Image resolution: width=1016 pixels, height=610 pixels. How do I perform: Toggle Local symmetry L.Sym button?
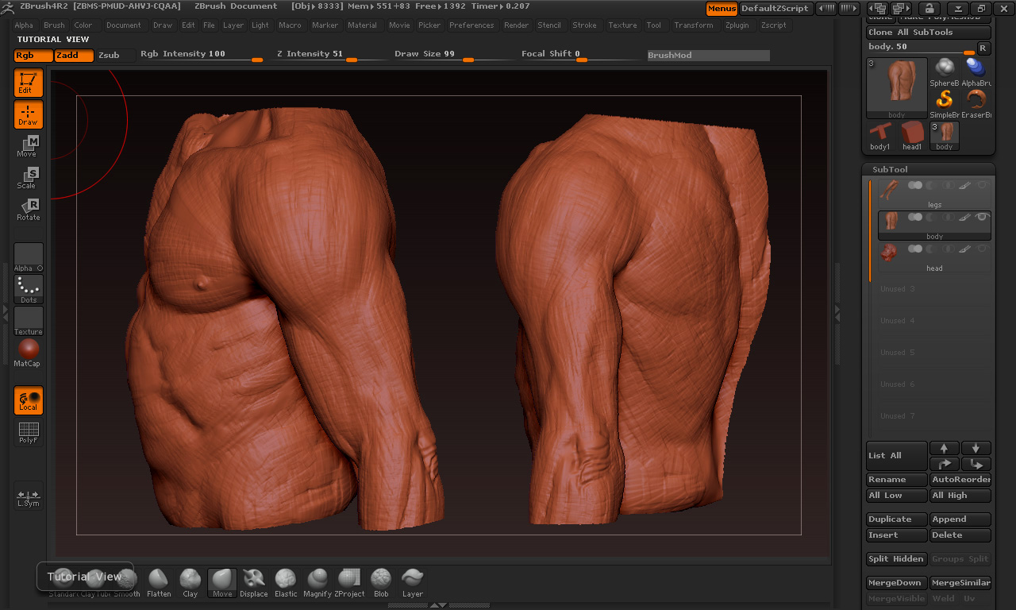coord(28,497)
